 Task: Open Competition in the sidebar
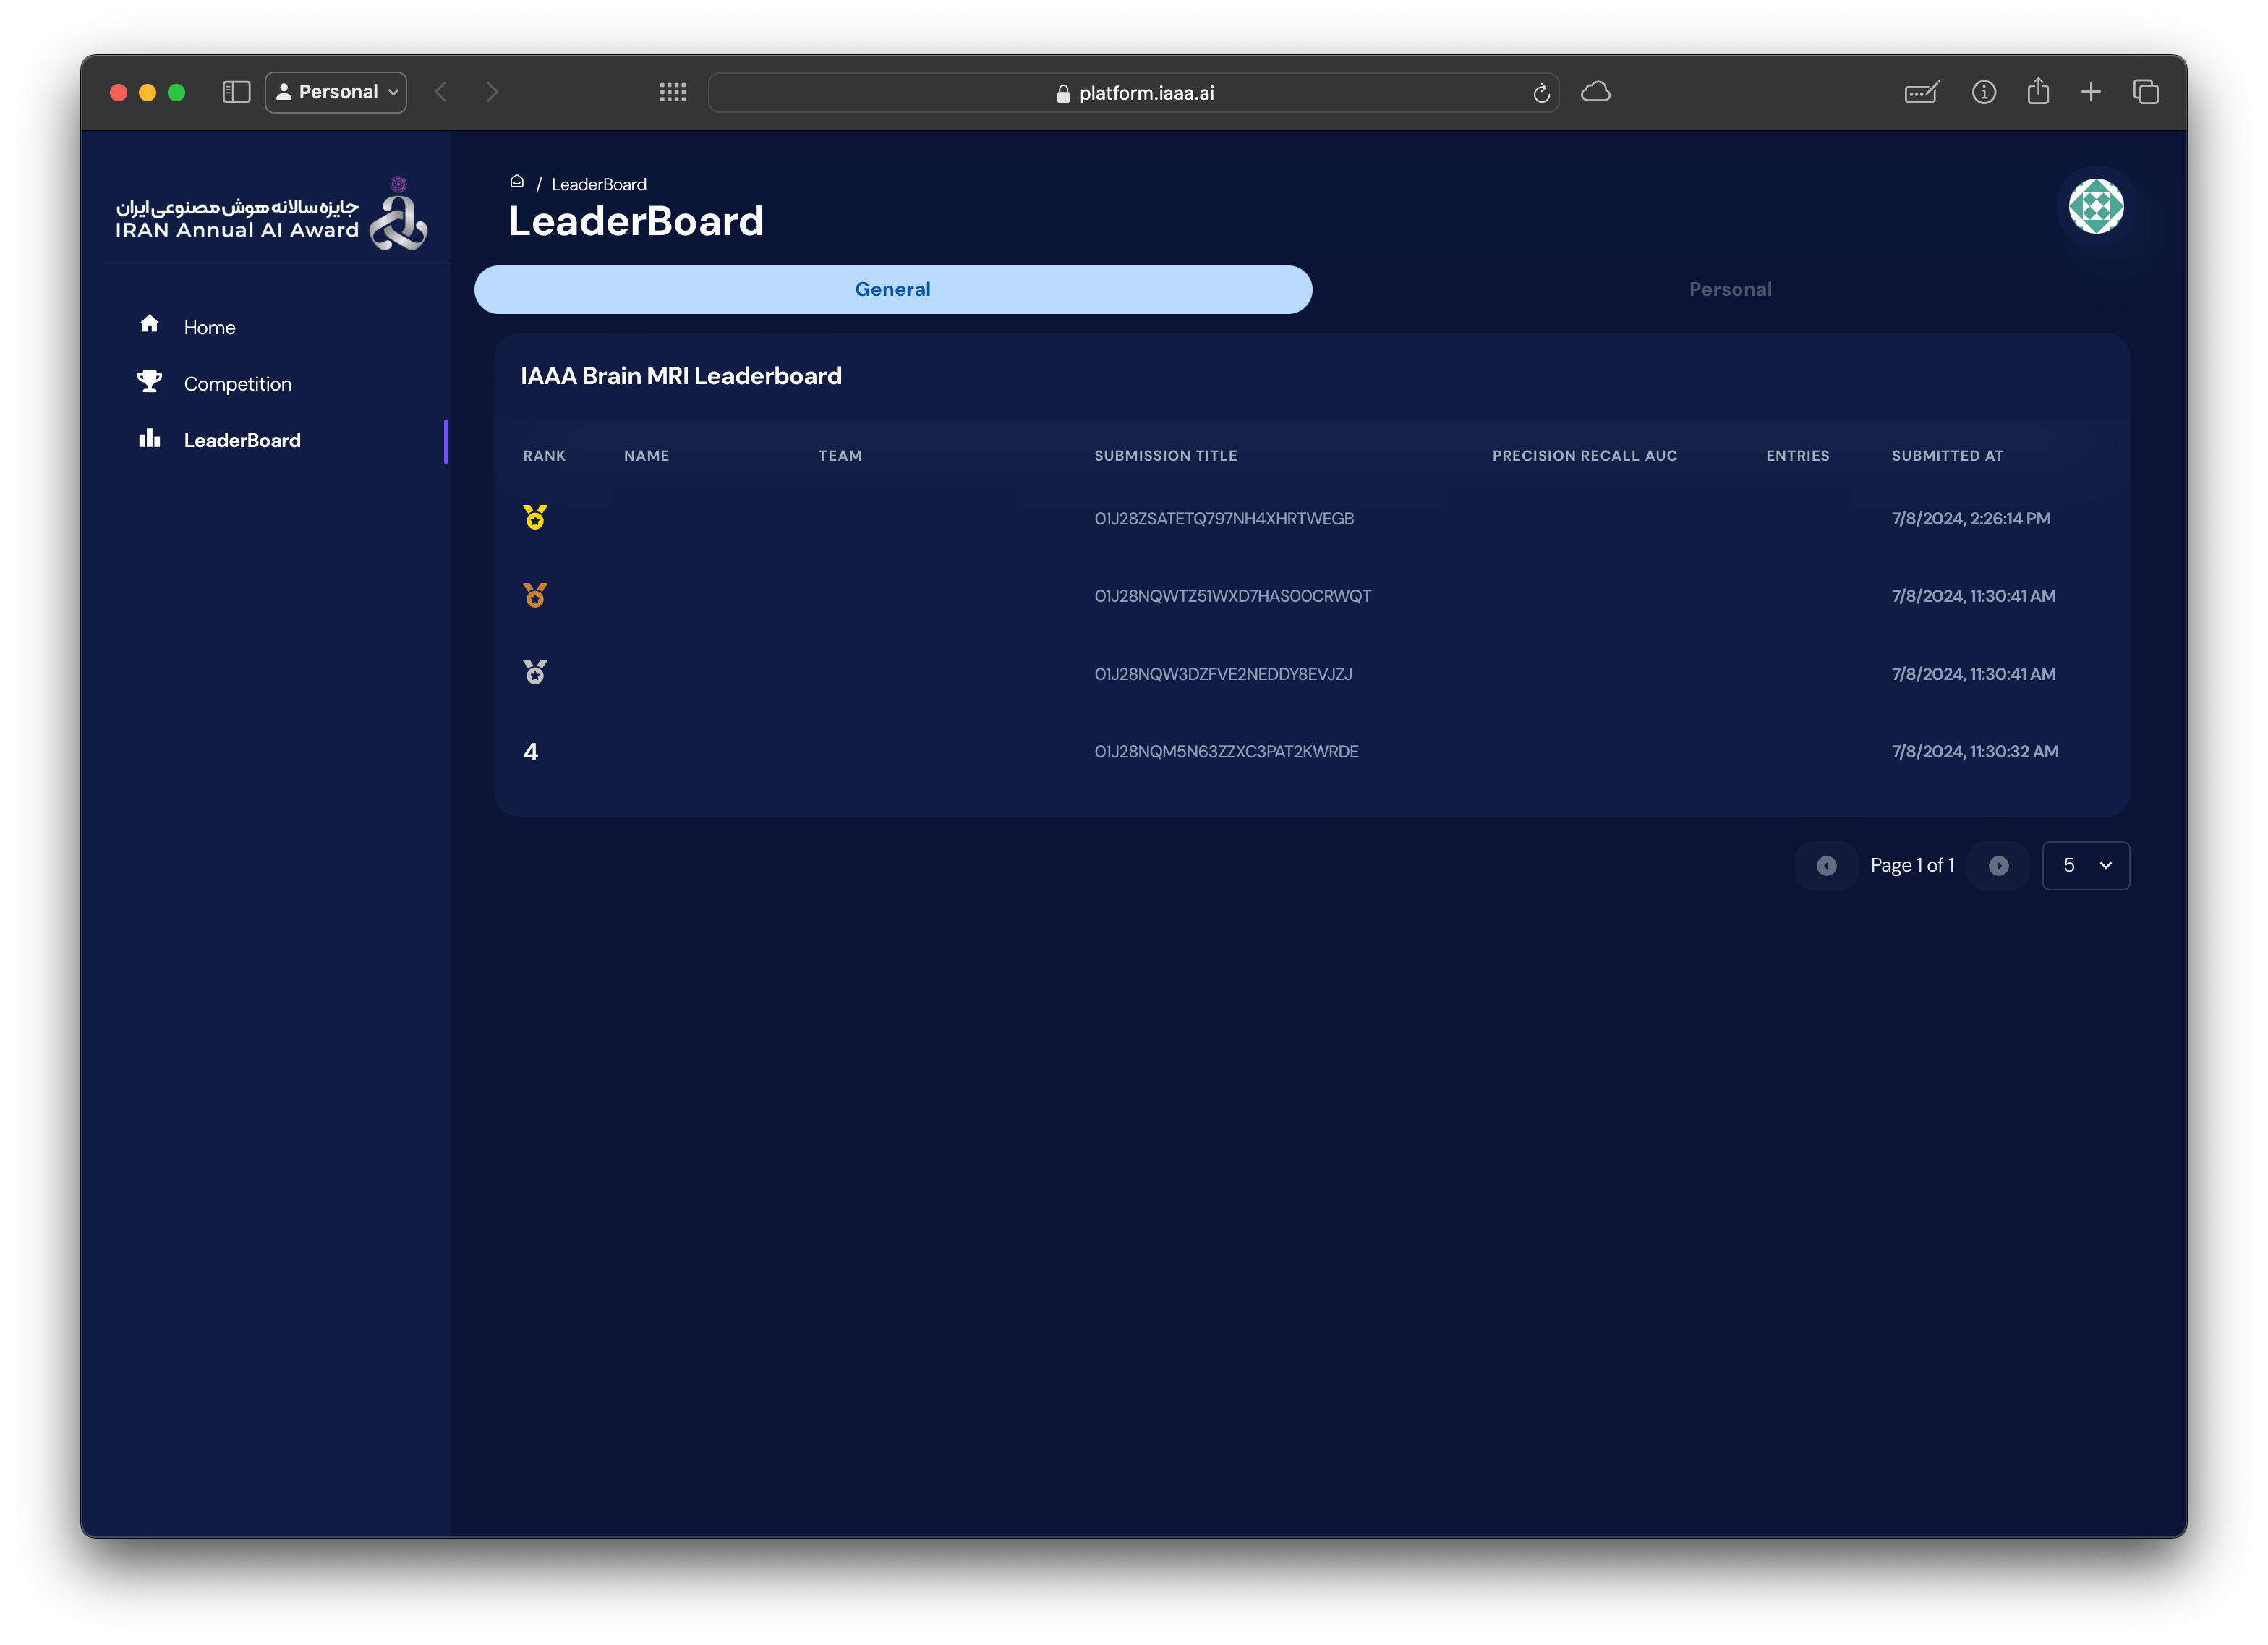click(237, 384)
